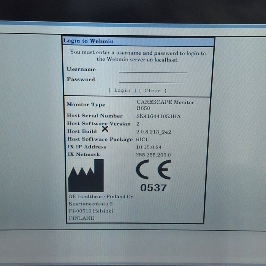Image resolution: width=266 pixels, height=266 pixels.
Task: Click the Clear button
Action: [153, 91]
